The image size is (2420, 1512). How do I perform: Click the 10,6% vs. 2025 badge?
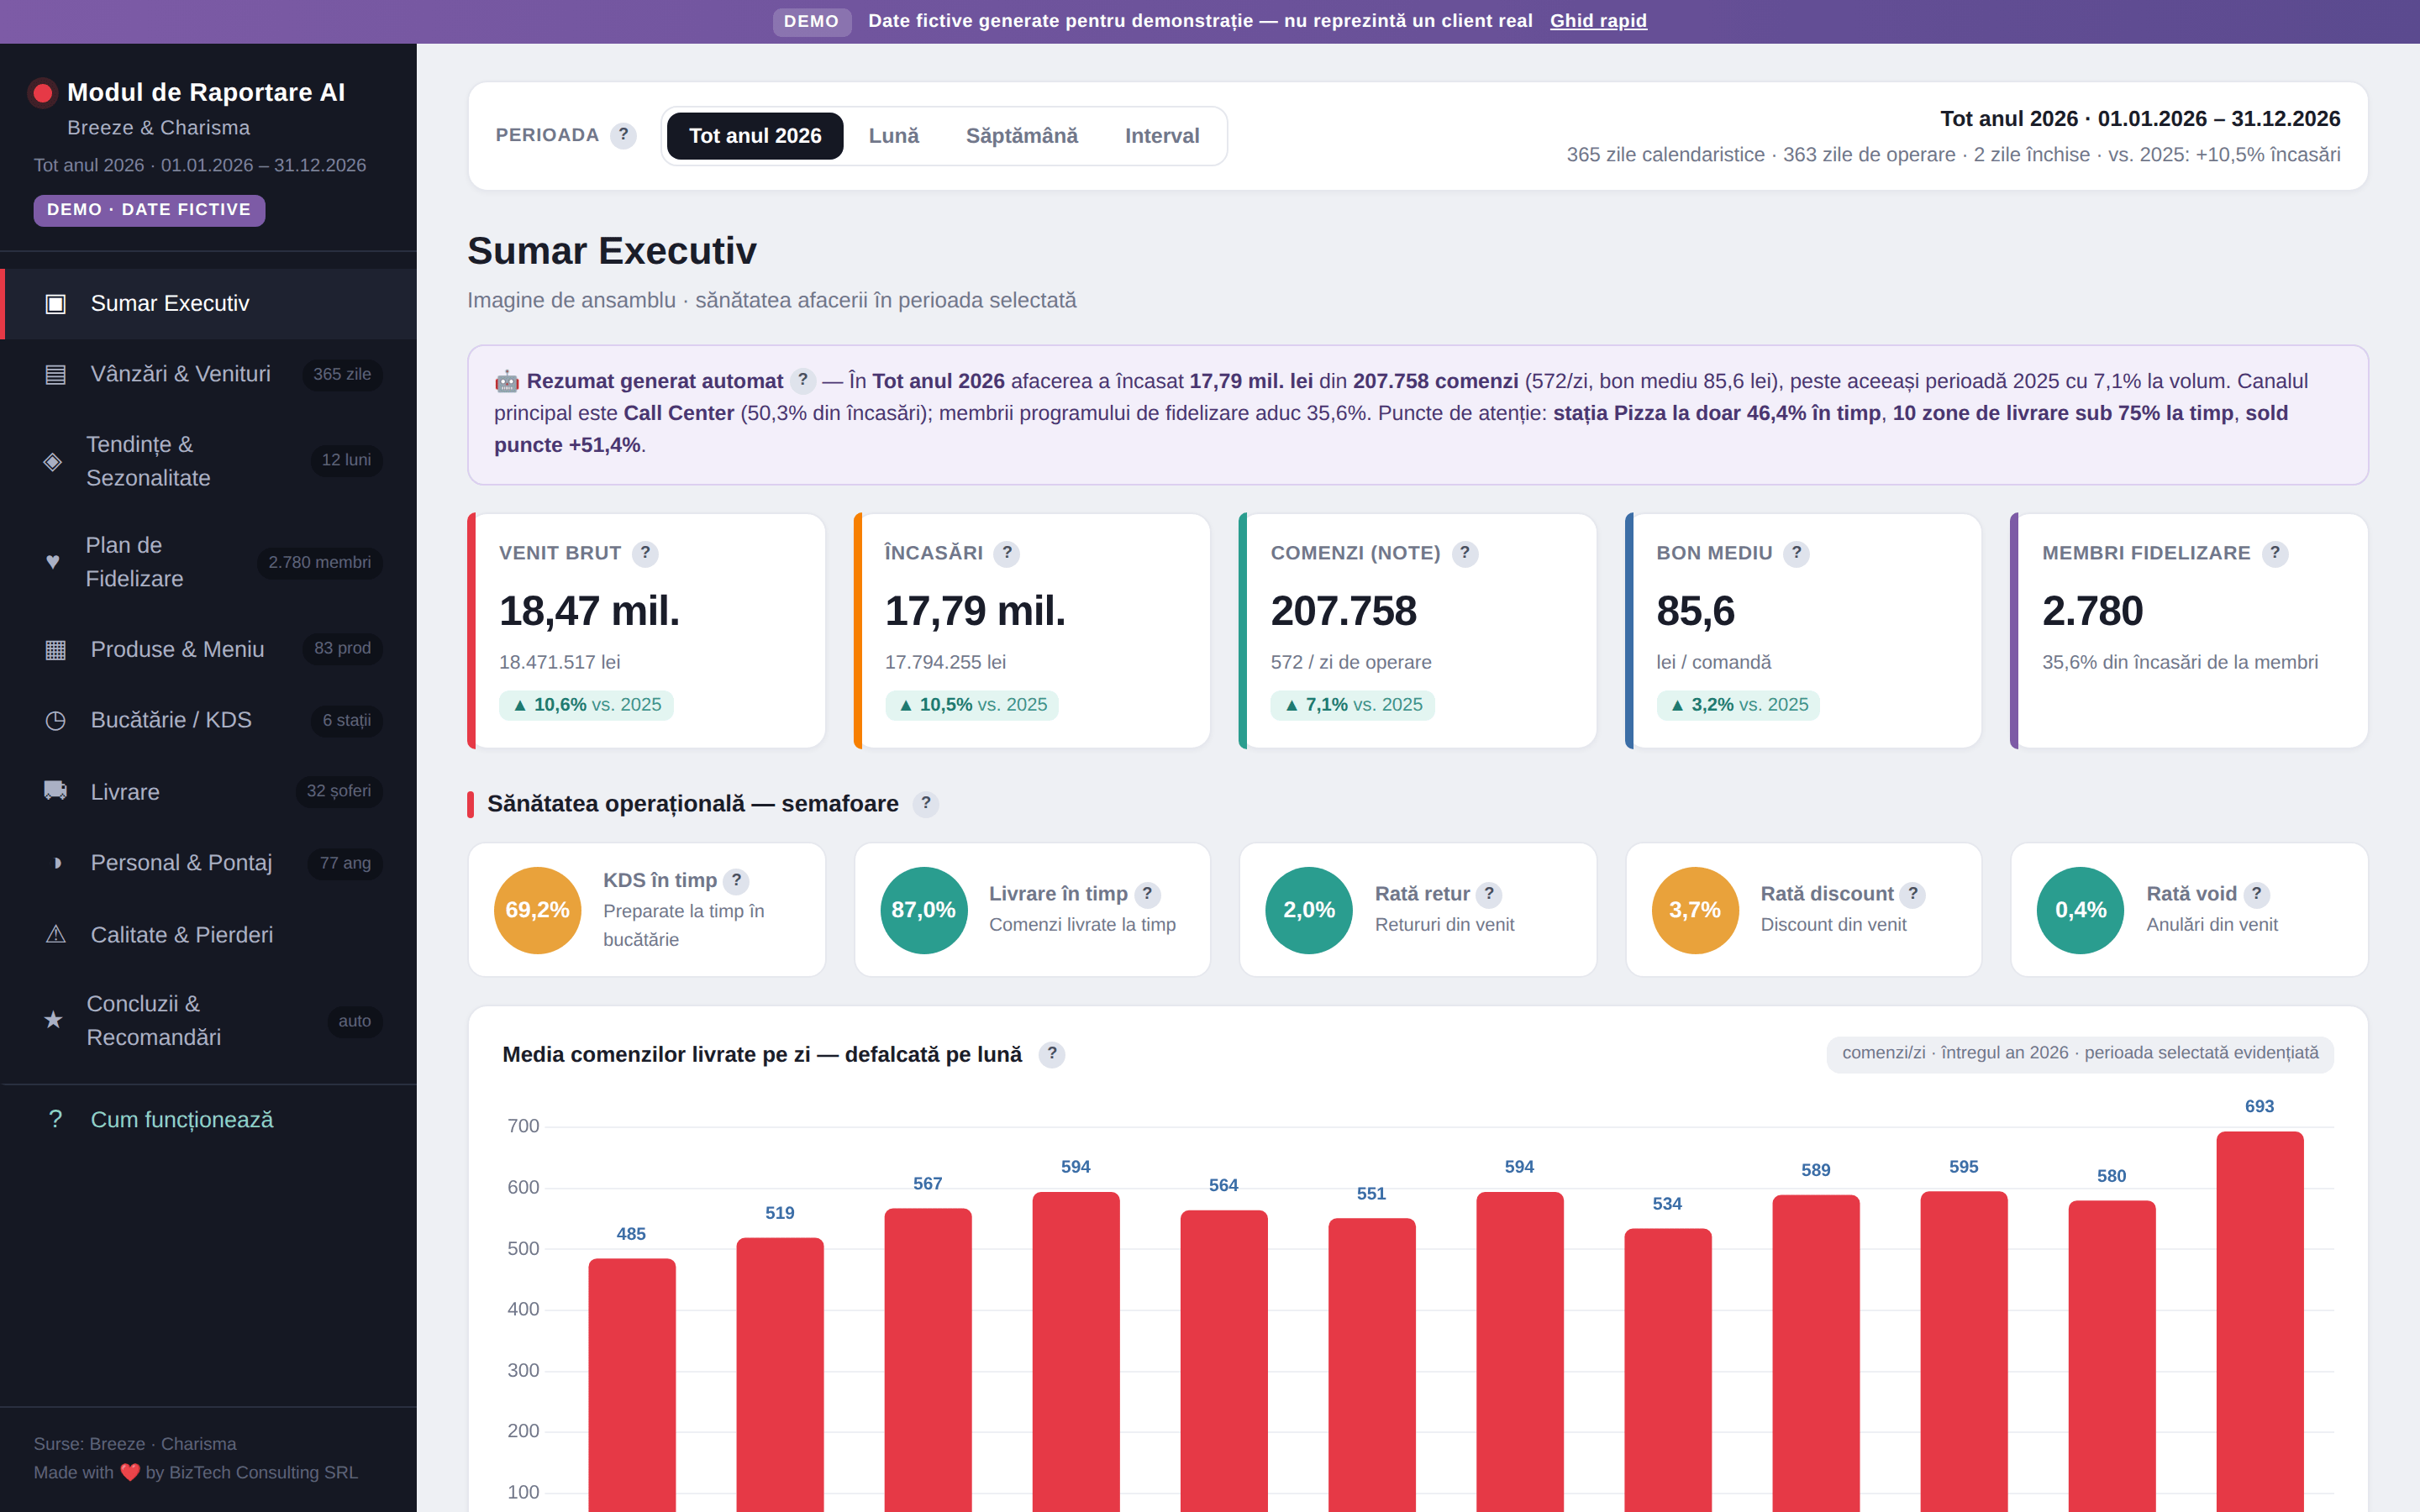[x=586, y=705]
